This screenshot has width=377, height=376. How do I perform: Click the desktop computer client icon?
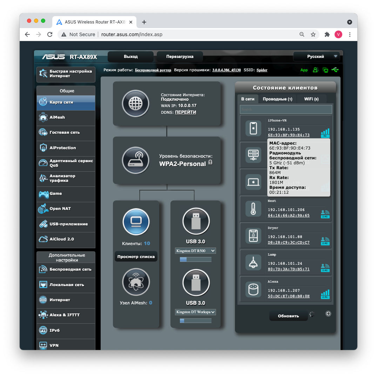click(x=253, y=155)
